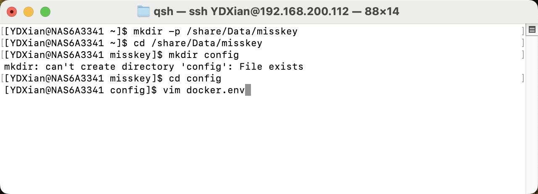Click the 'cd config' command text
Image resolution: width=538 pixels, height=194 pixels.
pos(195,78)
